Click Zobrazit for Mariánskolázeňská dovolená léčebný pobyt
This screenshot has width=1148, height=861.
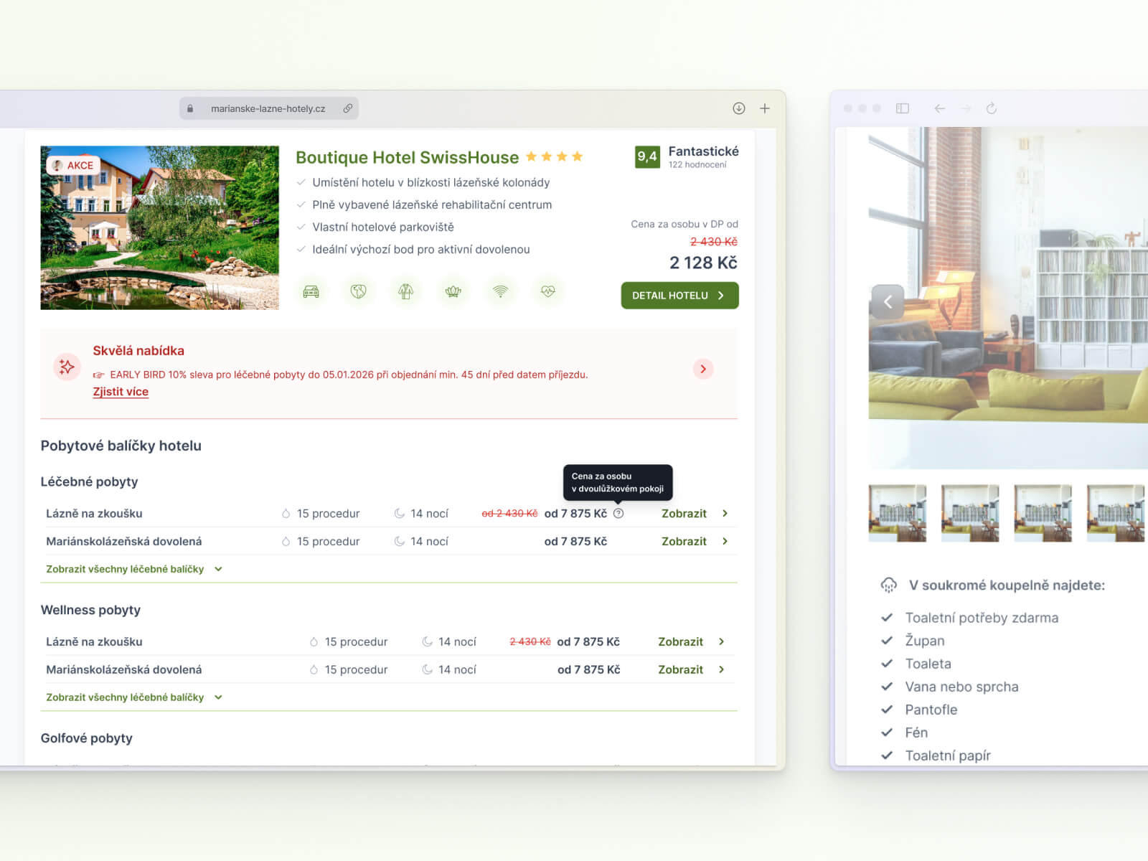(684, 541)
